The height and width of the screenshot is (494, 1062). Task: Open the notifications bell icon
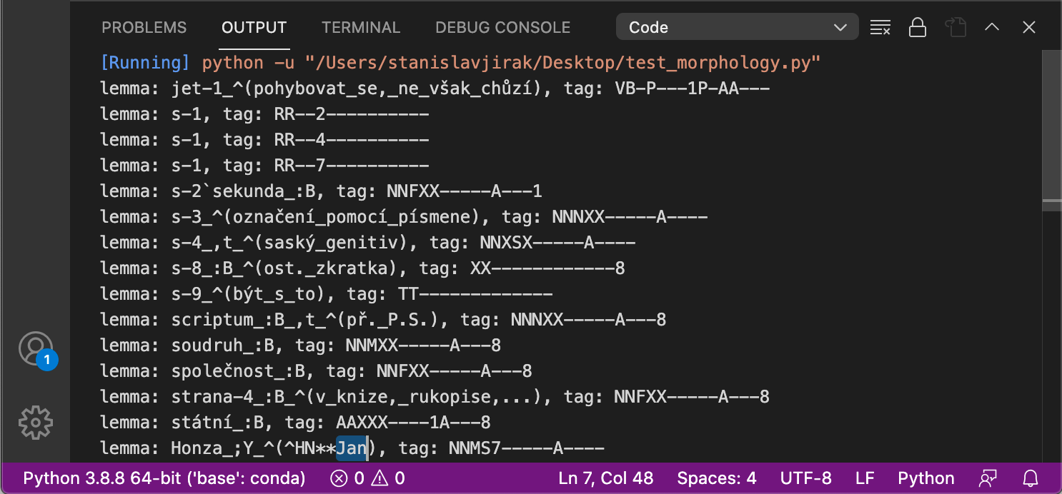pos(1031,478)
